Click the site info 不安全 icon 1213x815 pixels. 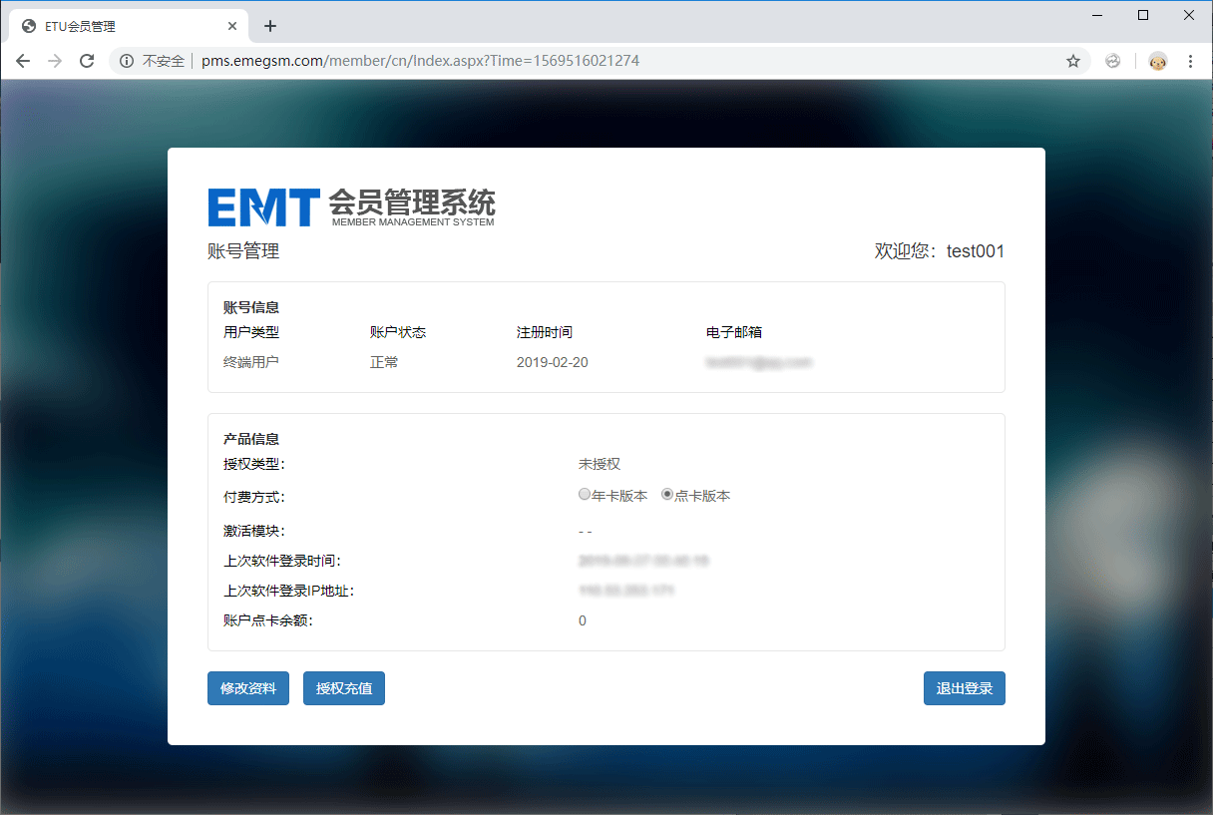click(127, 61)
